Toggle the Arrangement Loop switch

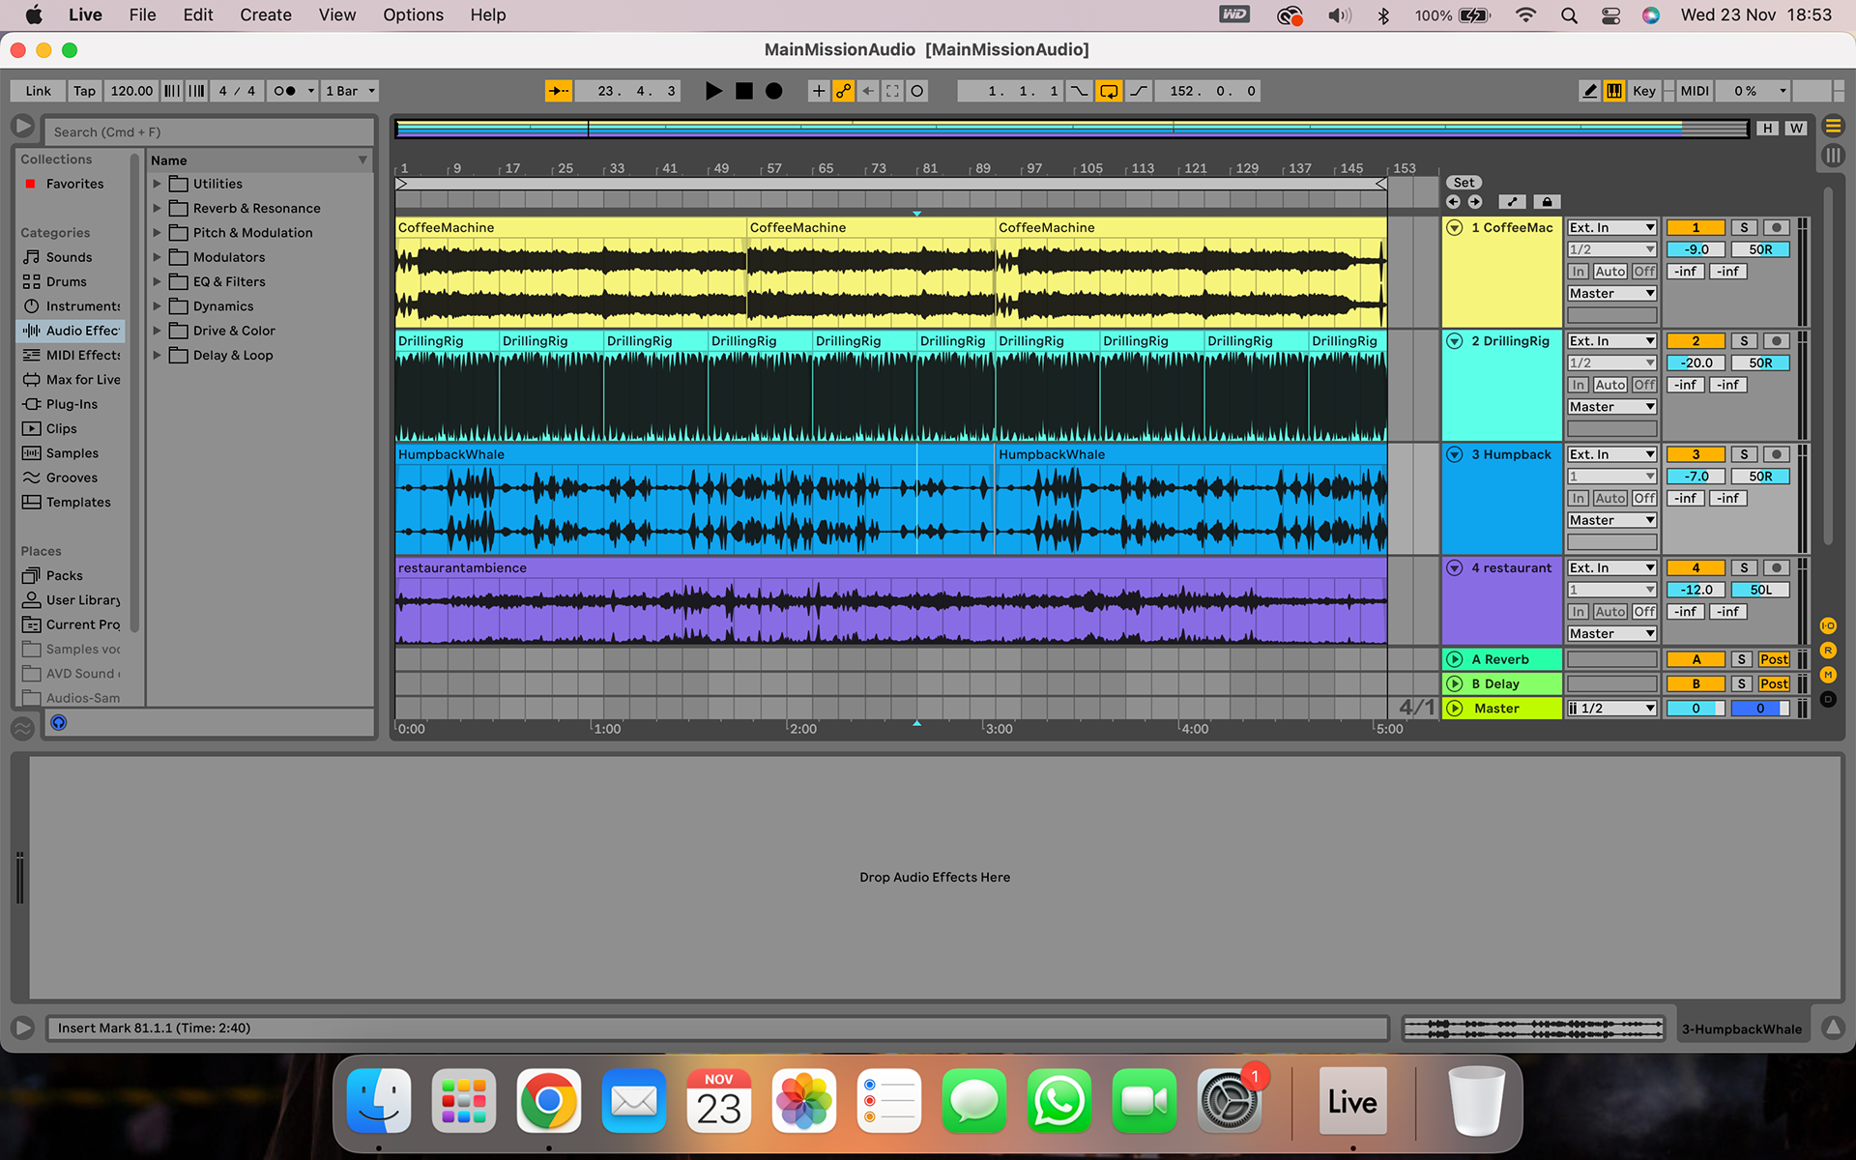(x=1109, y=91)
